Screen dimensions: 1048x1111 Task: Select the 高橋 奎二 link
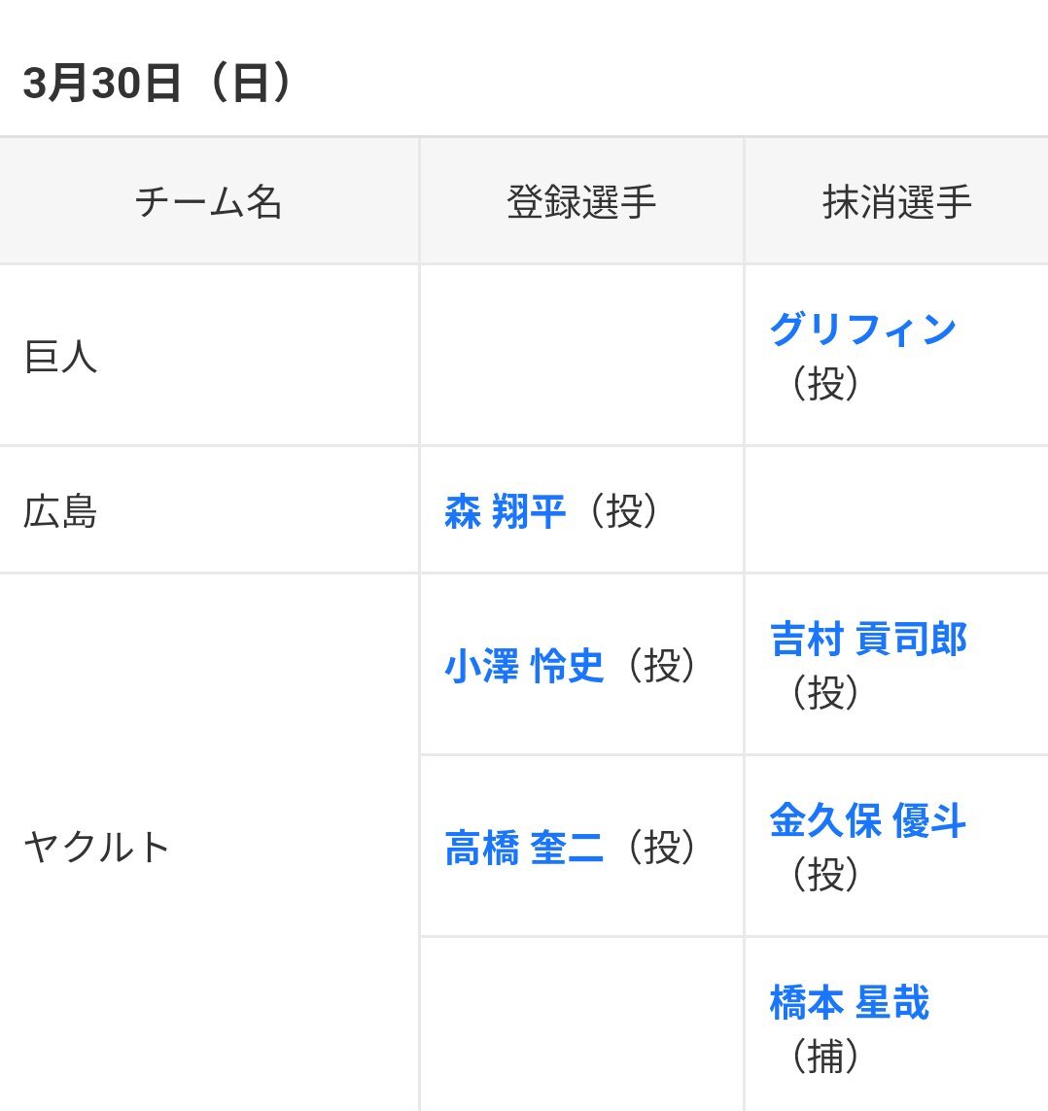(x=524, y=847)
